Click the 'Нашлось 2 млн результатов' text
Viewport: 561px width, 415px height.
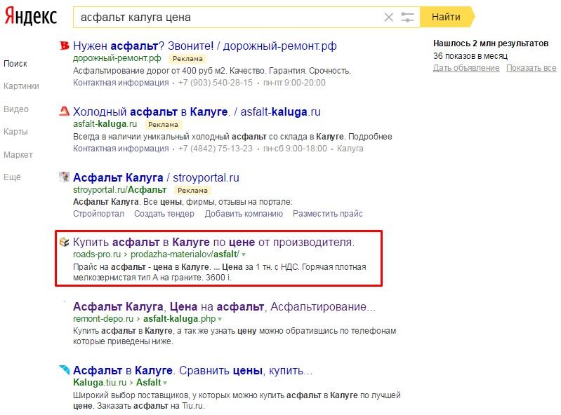pyautogui.click(x=491, y=43)
